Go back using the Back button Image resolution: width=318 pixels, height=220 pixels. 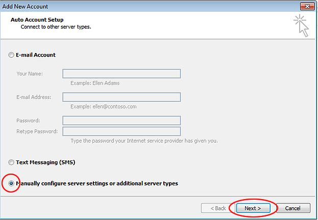click(x=214, y=208)
